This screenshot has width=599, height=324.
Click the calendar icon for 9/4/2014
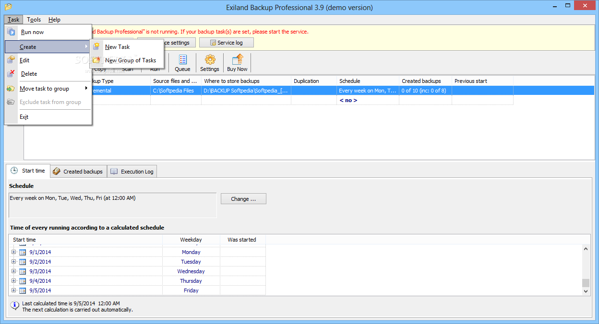click(23, 281)
